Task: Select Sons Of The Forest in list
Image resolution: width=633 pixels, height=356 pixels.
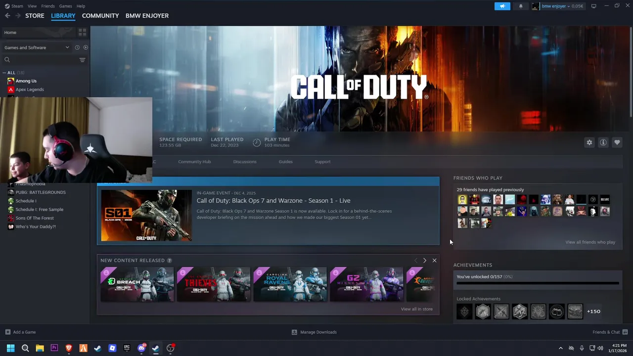Action: coord(35,218)
